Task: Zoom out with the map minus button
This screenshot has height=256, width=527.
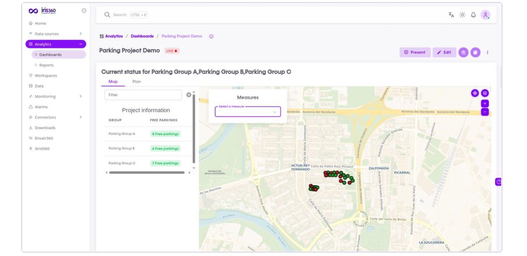Action: point(485,112)
